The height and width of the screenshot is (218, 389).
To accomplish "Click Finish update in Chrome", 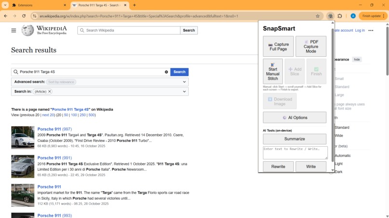I will [372, 16].
